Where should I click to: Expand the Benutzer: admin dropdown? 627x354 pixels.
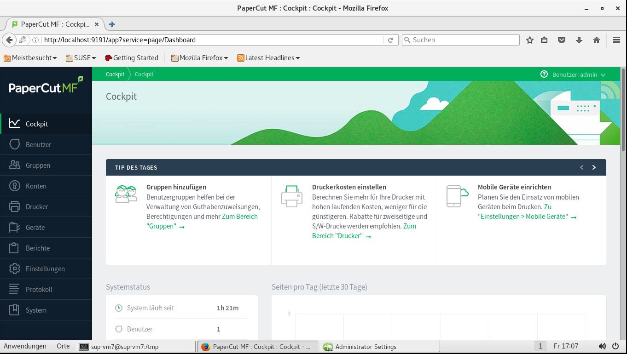tap(579, 74)
